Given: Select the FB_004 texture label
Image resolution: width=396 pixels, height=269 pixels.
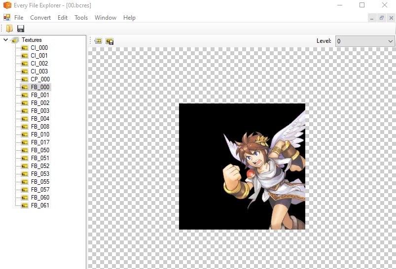Looking at the screenshot, I should (40, 119).
